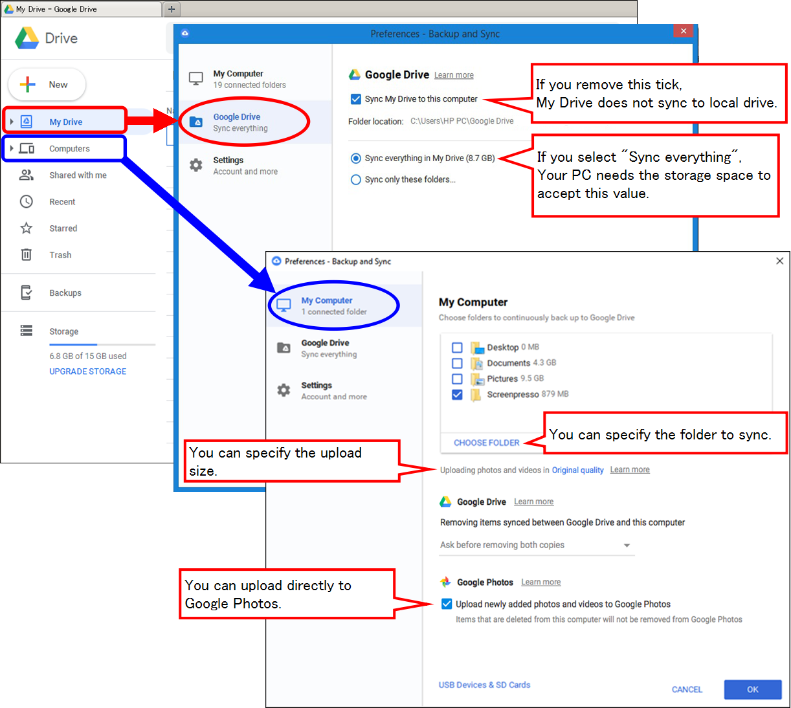This screenshot has width=791, height=708.
Task: Click Drive folder icon in front Preferences sidebar
Action: (284, 348)
